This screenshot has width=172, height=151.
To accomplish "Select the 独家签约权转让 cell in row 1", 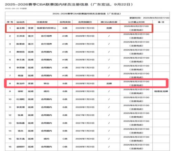I will (46, 28).
